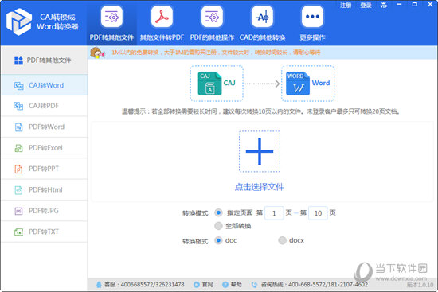Click 登录 login link

(x=366, y=6)
